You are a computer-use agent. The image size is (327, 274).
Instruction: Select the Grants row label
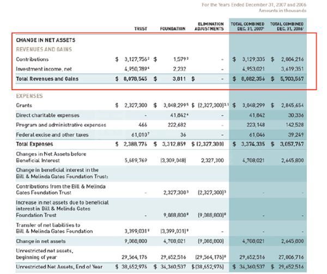[24, 105]
